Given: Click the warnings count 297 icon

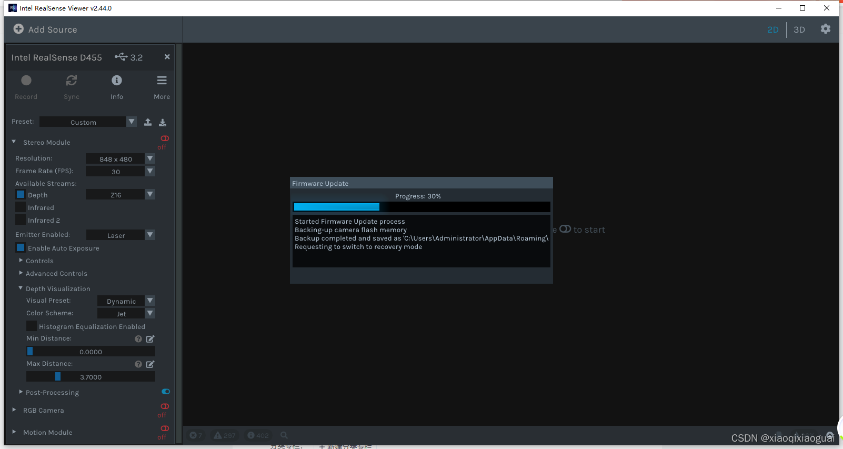Looking at the screenshot, I should [x=218, y=435].
